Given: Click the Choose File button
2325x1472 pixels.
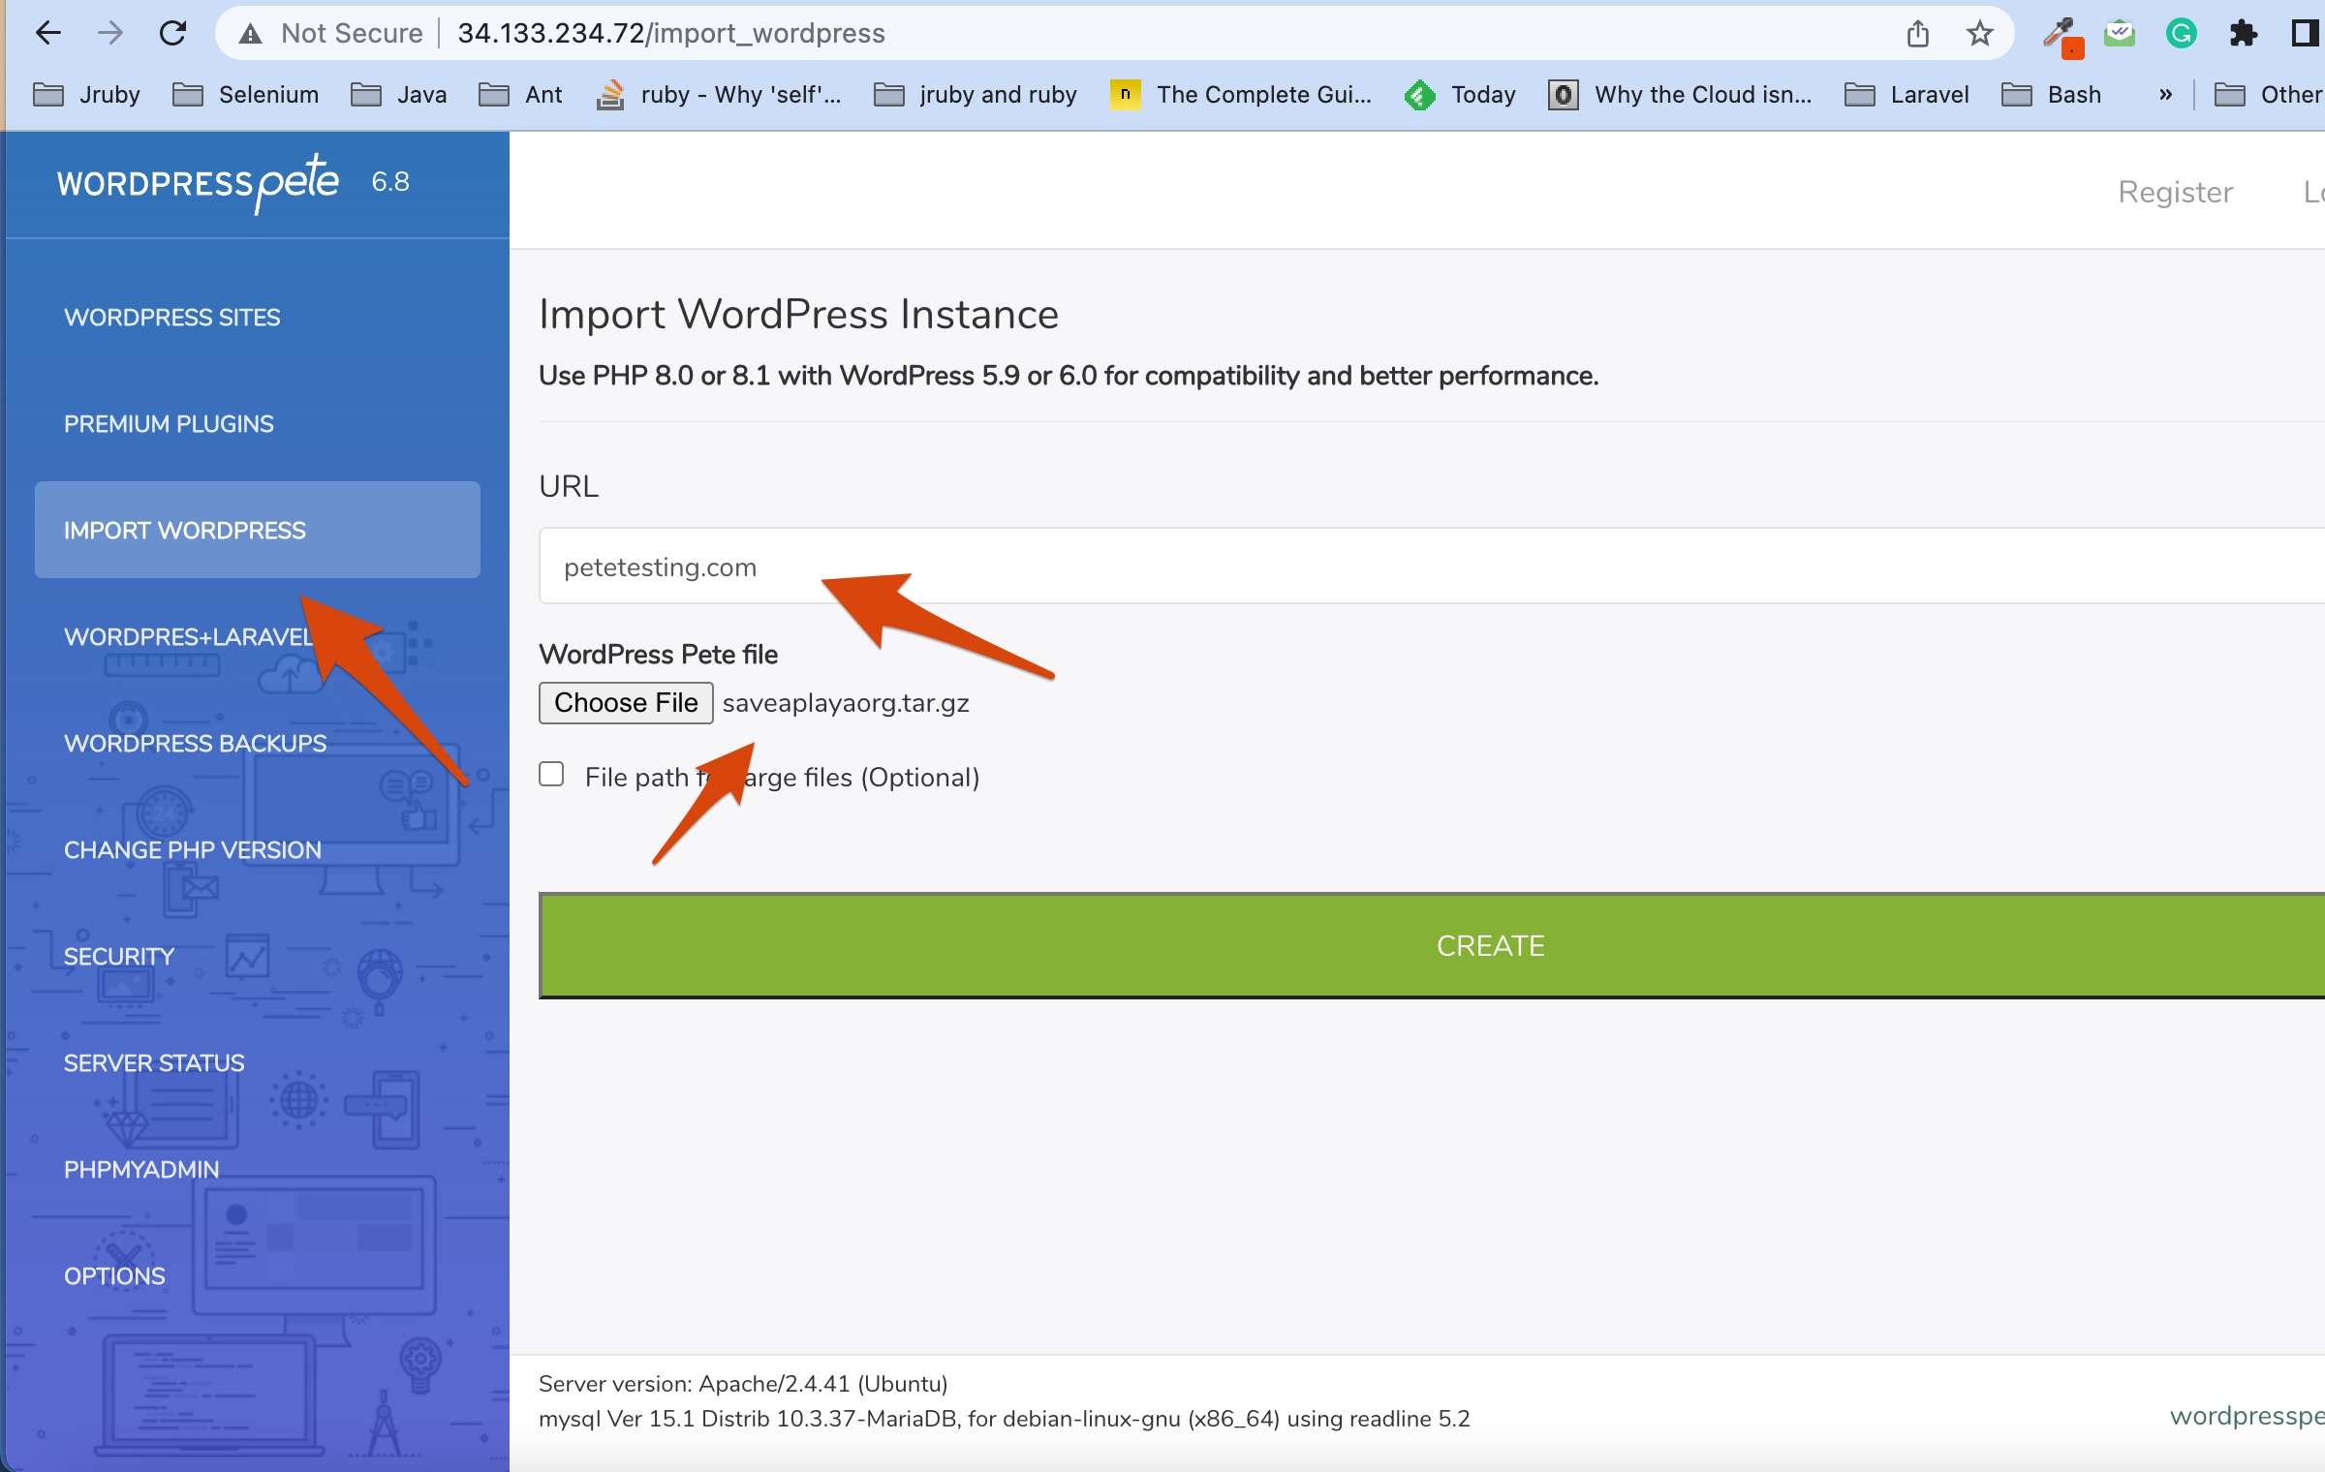Looking at the screenshot, I should 626,702.
